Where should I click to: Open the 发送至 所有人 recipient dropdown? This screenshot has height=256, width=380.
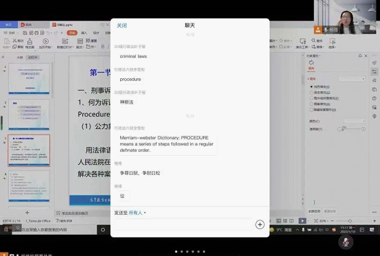(137, 213)
